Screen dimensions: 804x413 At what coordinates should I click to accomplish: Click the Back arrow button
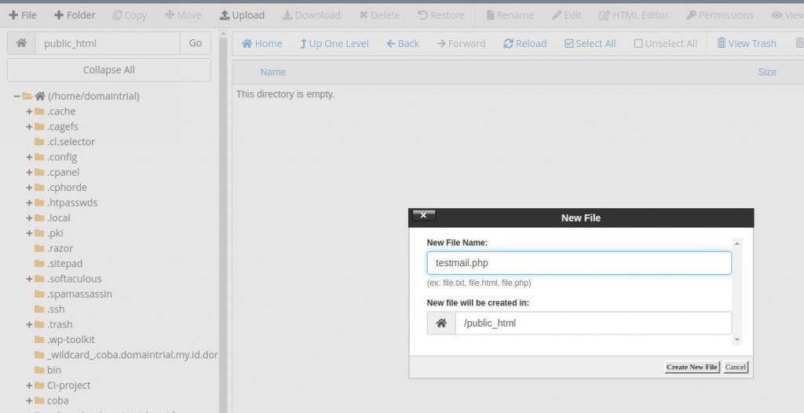(x=403, y=43)
